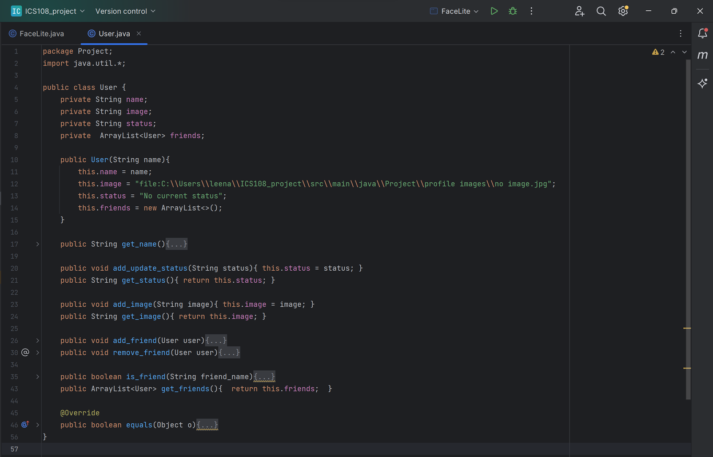The width and height of the screenshot is (713, 457).
Task: Start debugging with the Debug bug icon
Action: 513,11
